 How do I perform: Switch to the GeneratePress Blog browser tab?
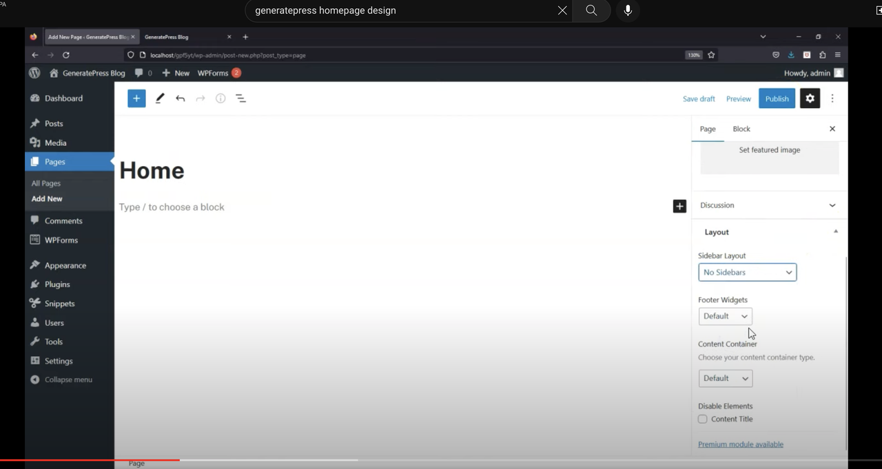[x=187, y=37]
